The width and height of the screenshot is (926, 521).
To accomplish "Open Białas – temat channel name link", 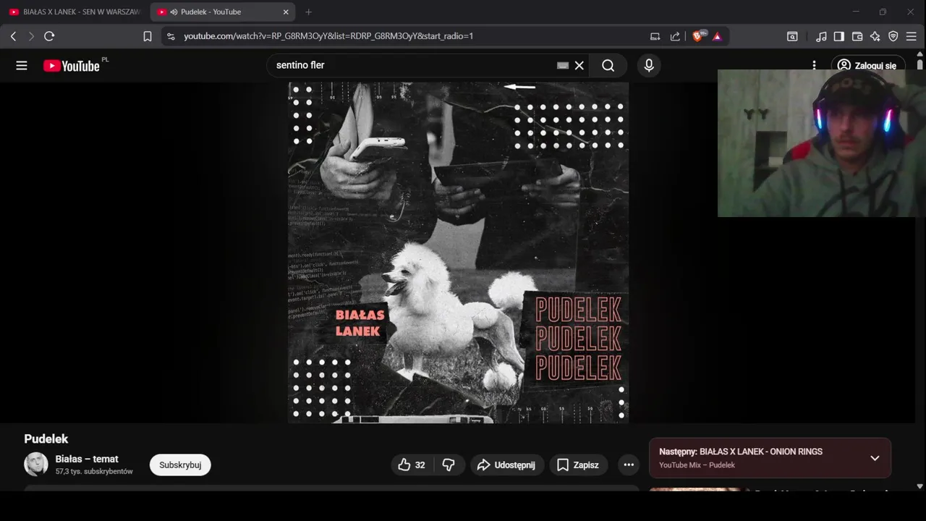I will point(87,459).
